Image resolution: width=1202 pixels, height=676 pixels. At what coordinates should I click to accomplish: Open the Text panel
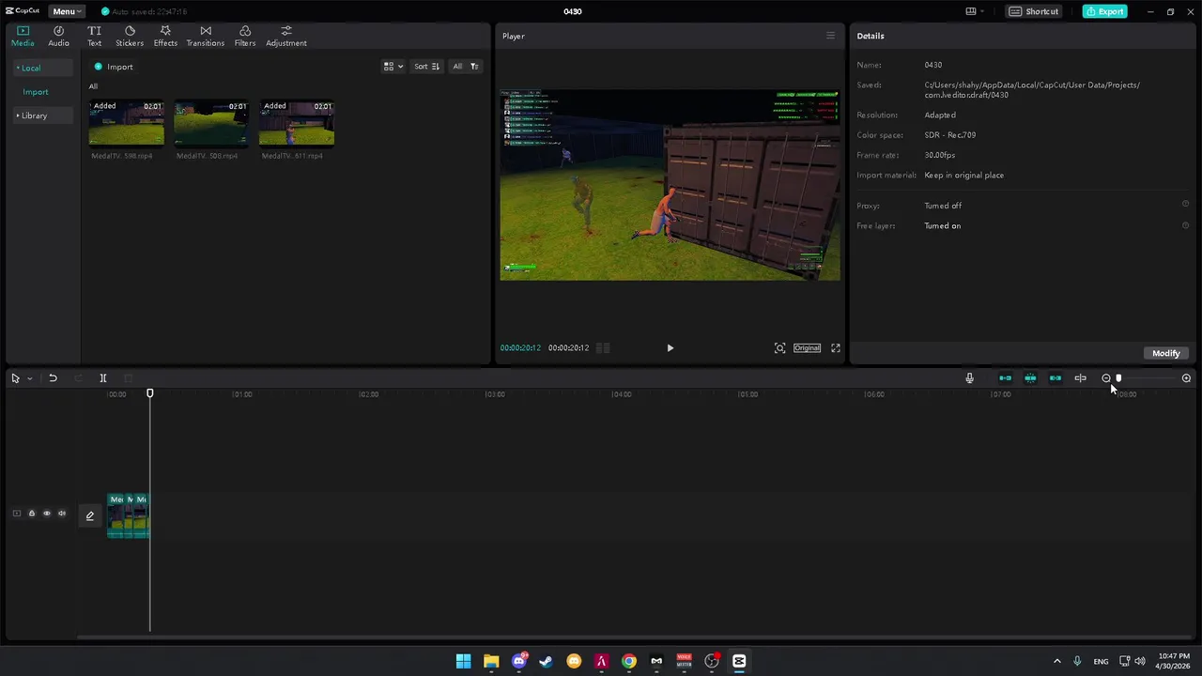94,36
